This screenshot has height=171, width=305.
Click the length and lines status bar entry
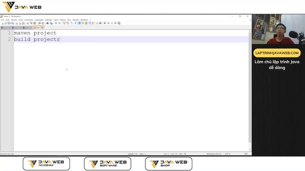pyautogui.click(x=137, y=154)
